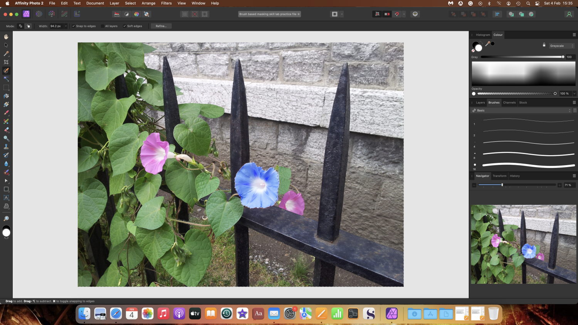
Task: Switch to the Channels tab
Action: point(509,102)
